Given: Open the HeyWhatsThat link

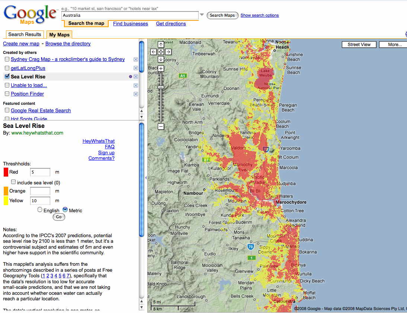Looking at the screenshot, I should 98,141.
